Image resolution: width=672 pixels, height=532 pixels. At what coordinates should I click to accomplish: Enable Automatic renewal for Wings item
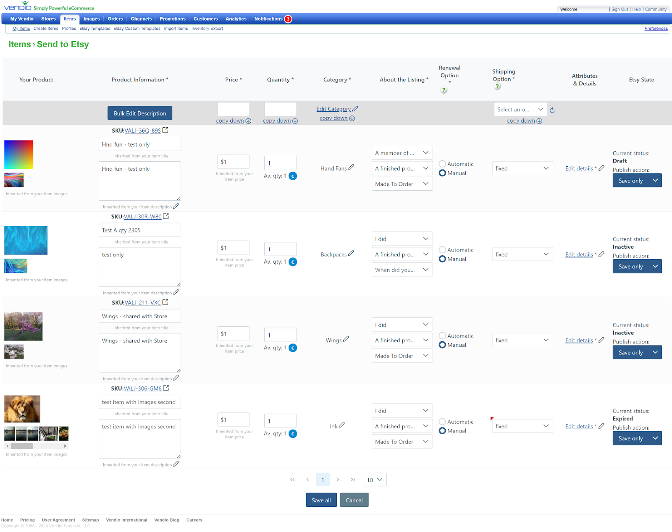click(x=442, y=335)
